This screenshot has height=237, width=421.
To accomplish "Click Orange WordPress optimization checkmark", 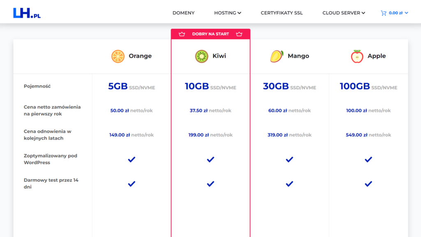I will (132, 159).
